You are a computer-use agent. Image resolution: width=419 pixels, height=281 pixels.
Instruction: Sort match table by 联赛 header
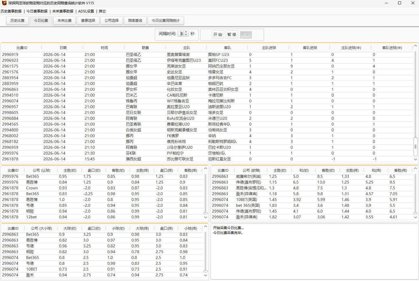click(x=145, y=48)
